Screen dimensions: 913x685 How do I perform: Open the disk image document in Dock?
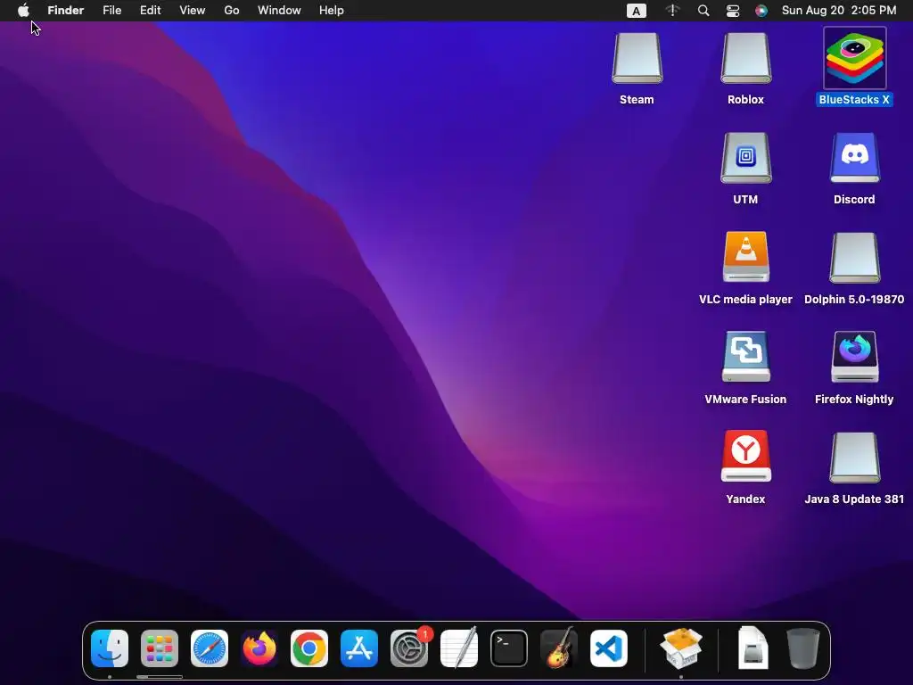click(753, 648)
